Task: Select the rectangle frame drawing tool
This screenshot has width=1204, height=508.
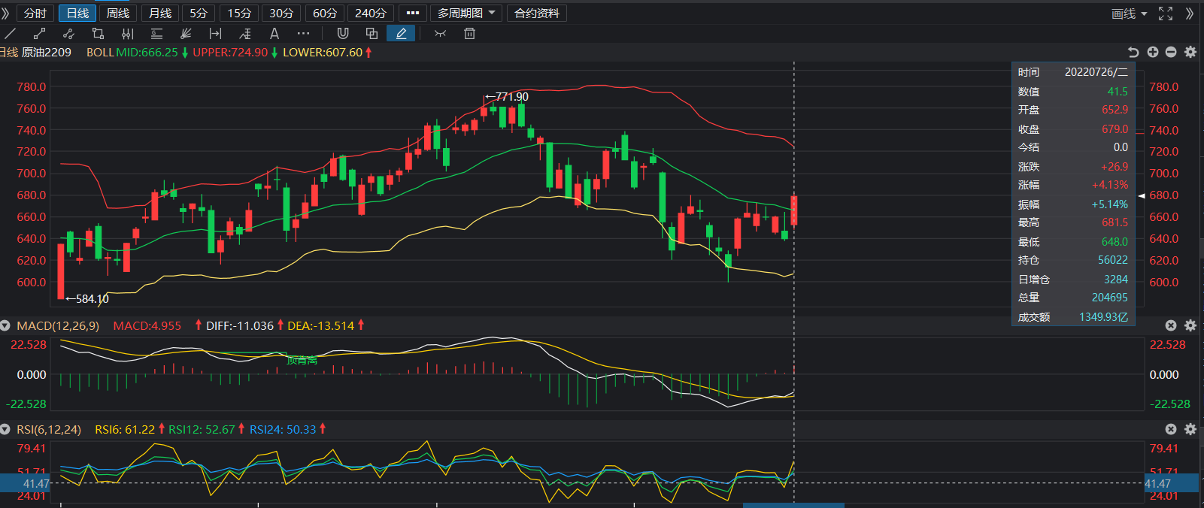Action: click(x=98, y=33)
